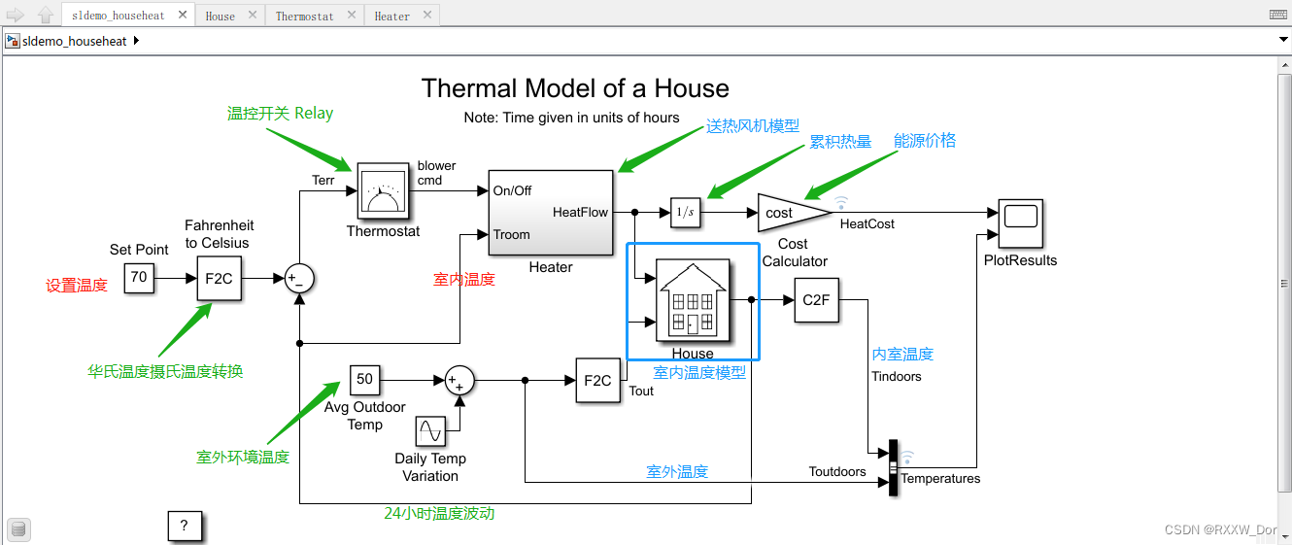Click the Toutdoors signal label

pyautogui.click(x=837, y=471)
